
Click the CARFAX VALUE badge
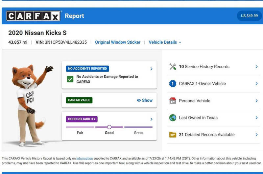click(x=79, y=100)
